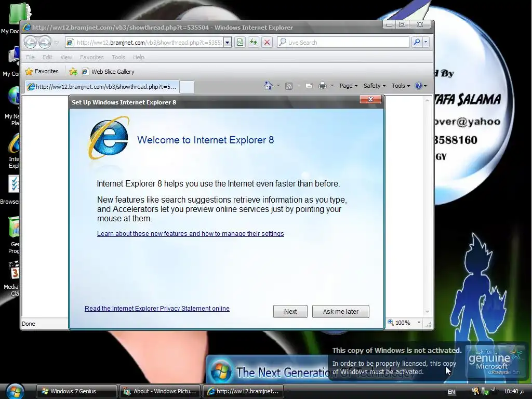
Task: Click the keys activation tray icon
Action: coord(475,391)
